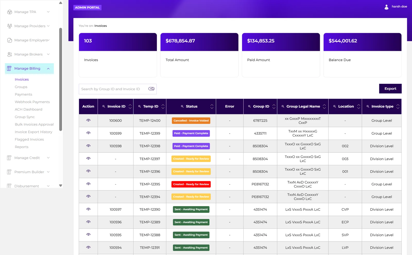412x255 pixels.
Task: Click the Invoice ID column search icon
Action: point(104,106)
